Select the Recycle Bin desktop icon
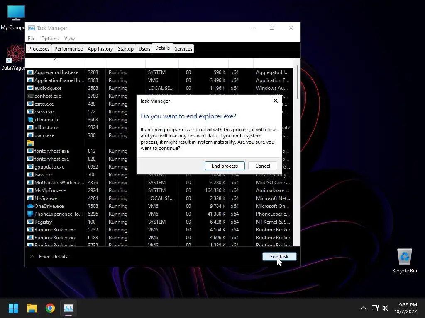Image resolution: width=425 pixels, height=318 pixels. pos(404,261)
